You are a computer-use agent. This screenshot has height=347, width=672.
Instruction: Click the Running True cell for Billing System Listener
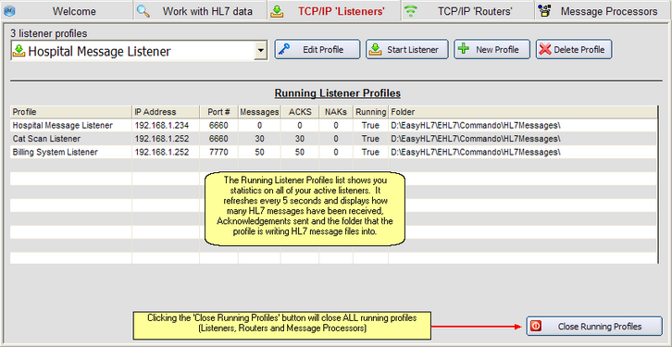[x=370, y=152]
